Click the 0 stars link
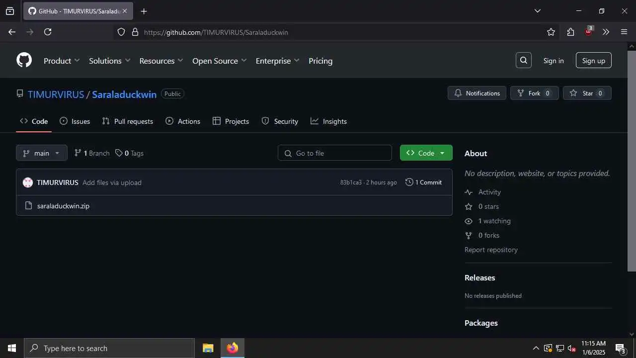 click(488, 206)
